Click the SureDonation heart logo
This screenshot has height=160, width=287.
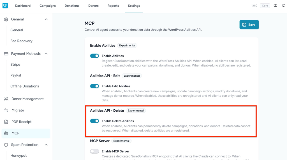[5, 6]
